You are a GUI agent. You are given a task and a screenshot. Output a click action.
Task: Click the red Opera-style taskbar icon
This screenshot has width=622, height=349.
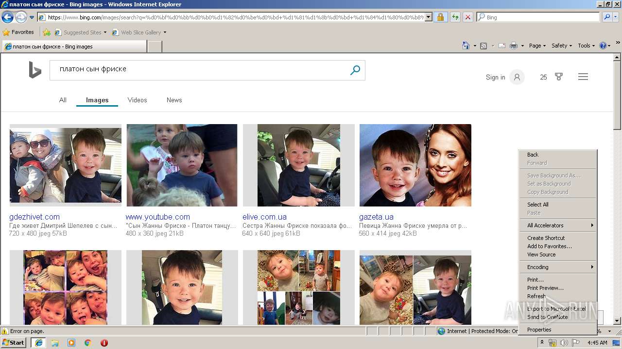(x=104, y=343)
